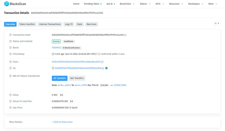The width and height of the screenshot is (225, 131).
Task: Copy the transaction hash
Action: click(x=126, y=35)
